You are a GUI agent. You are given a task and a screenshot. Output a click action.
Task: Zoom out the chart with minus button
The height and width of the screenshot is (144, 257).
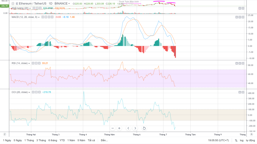coord(112,128)
